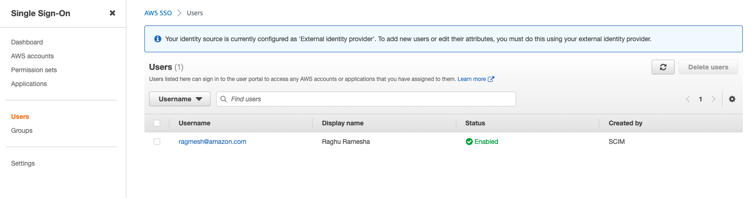
Task: Navigate to Permission sets
Action: [x=34, y=70]
